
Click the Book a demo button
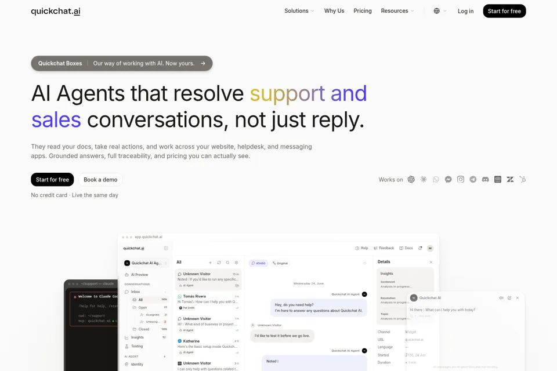click(x=100, y=180)
